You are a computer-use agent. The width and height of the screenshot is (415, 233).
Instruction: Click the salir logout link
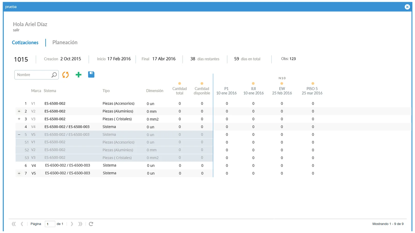click(16, 30)
